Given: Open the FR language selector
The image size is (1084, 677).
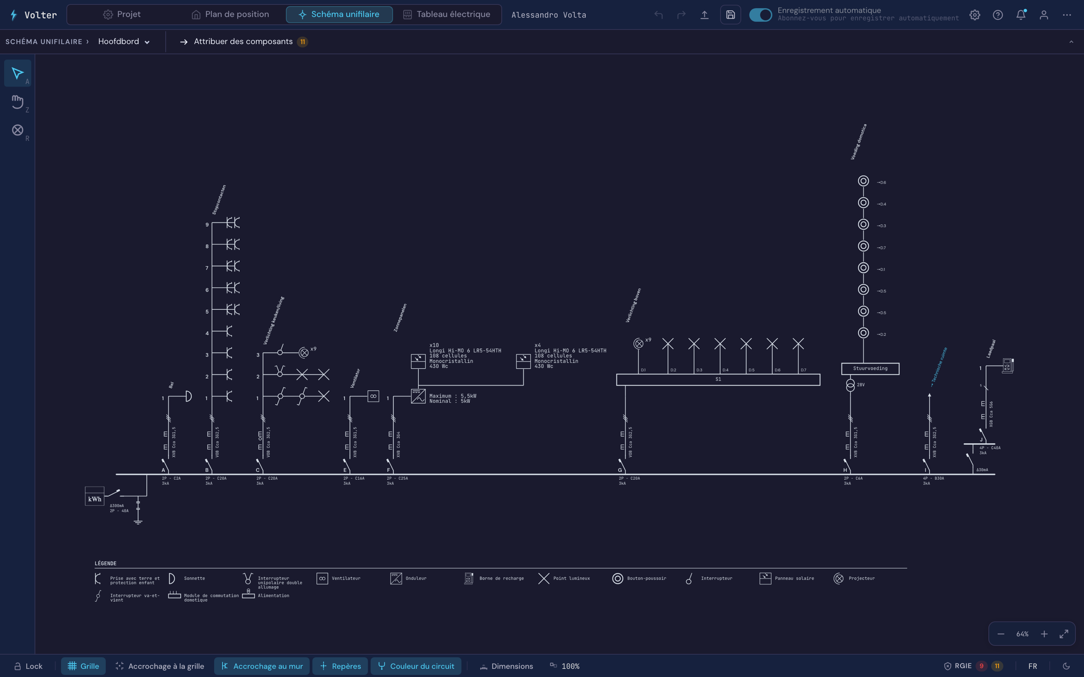Looking at the screenshot, I should (x=1033, y=666).
